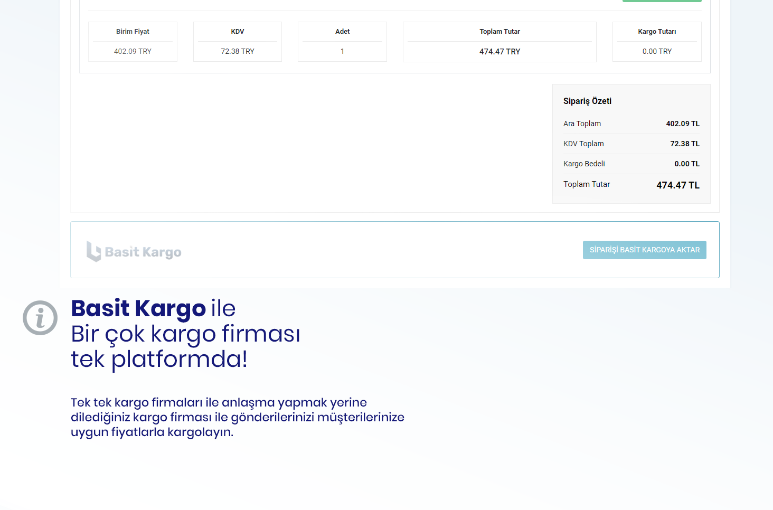Select the KDV Toplam summary row

[631, 144]
